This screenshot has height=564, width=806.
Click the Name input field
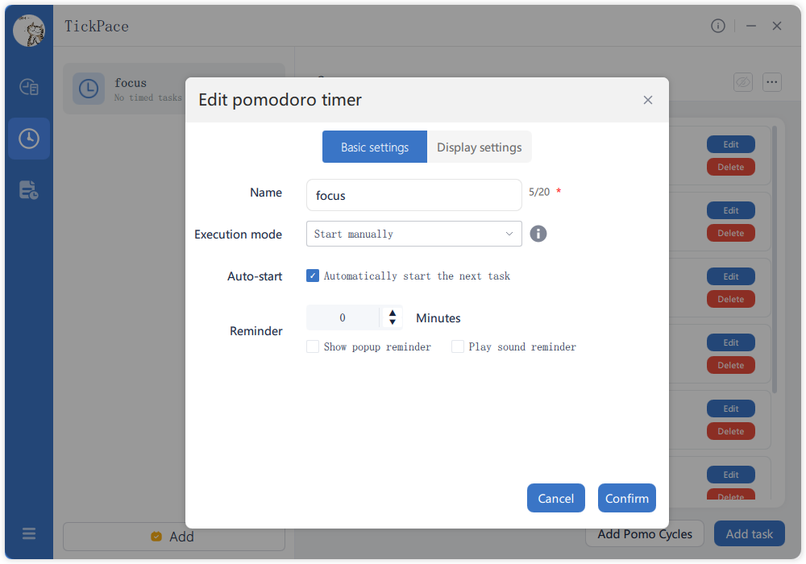pyautogui.click(x=413, y=195)
